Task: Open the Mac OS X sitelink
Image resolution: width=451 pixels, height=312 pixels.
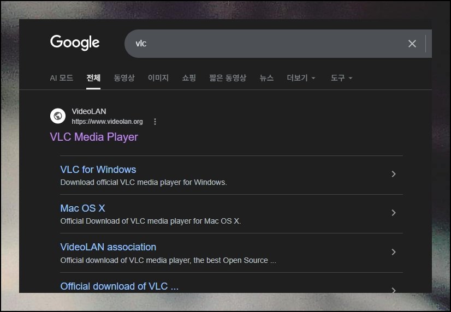Action: [83, 208]
